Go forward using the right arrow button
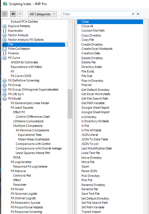Image resolution: width=149 pixels, height=214 pixels. coord(20,14)
